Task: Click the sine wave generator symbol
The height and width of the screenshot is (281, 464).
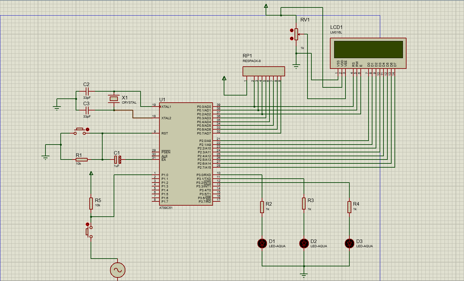Action: (118, 270)
